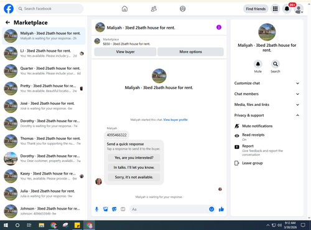Open the volume control in tray
This screenshot has width=311, height=230.
point(280,225)
